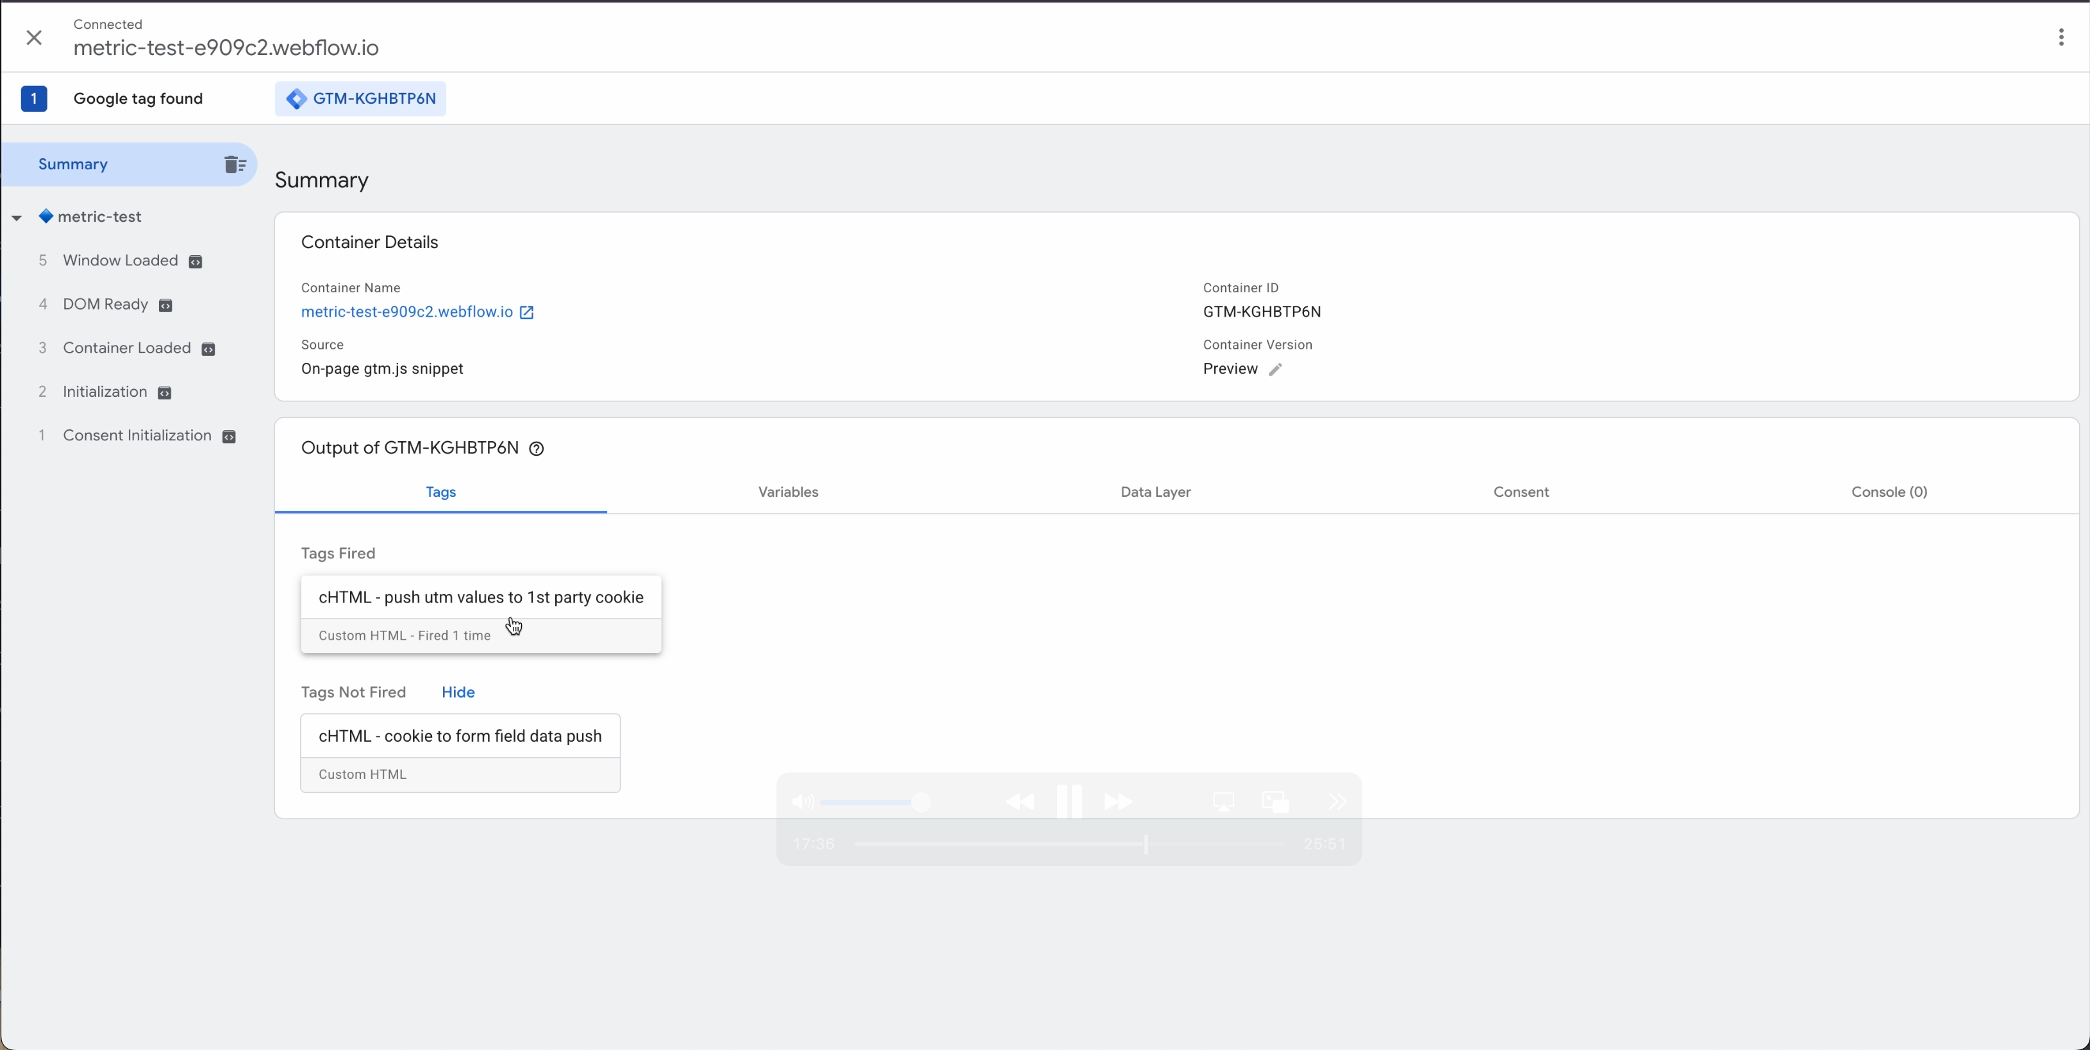Viewport: 2090px width, 1050px height.
Task: Collapse the metric-test tree node
Action: click(16, 217)
